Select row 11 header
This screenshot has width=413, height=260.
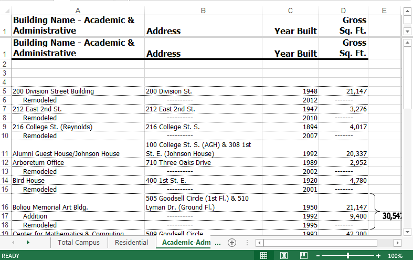click(x=4, y=153)
